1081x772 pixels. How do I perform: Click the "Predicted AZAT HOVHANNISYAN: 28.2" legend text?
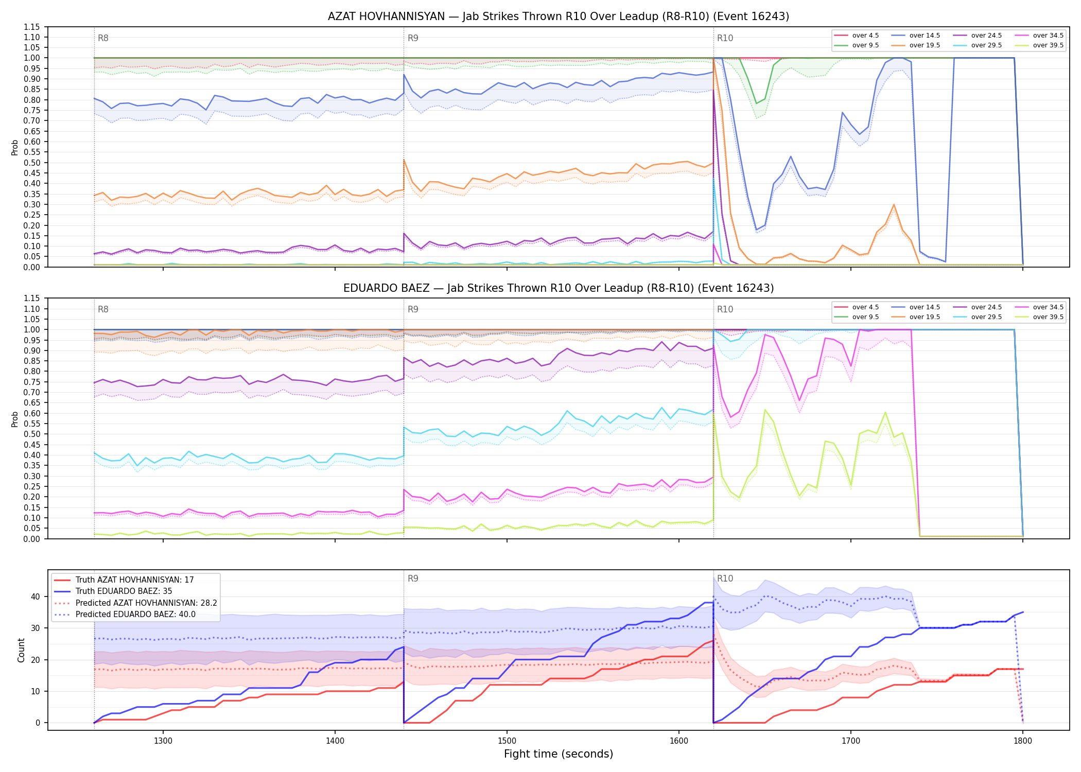tap(146, 603)
